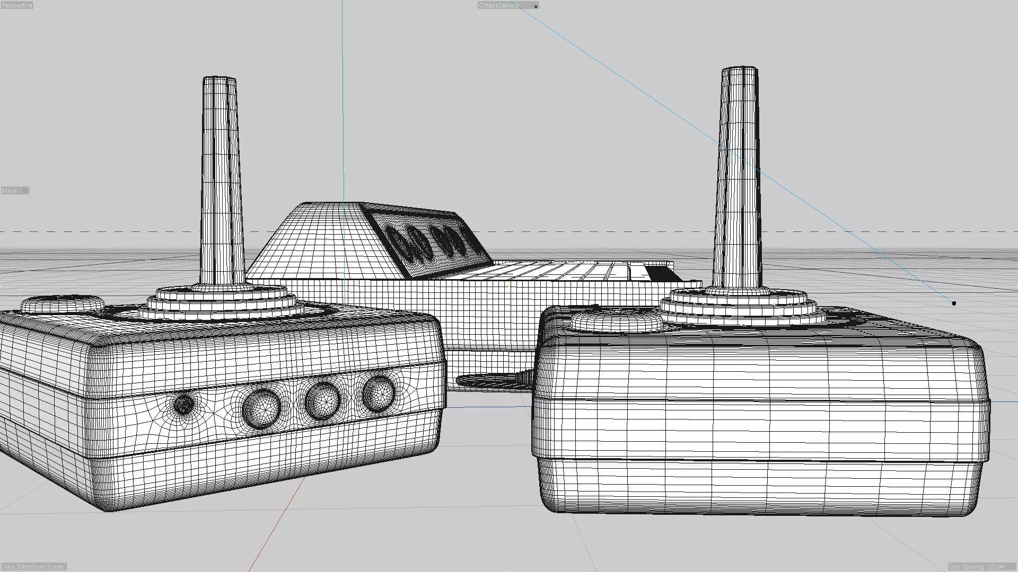
Task: Click the gear icon next to Move
Action: point(25,191)
